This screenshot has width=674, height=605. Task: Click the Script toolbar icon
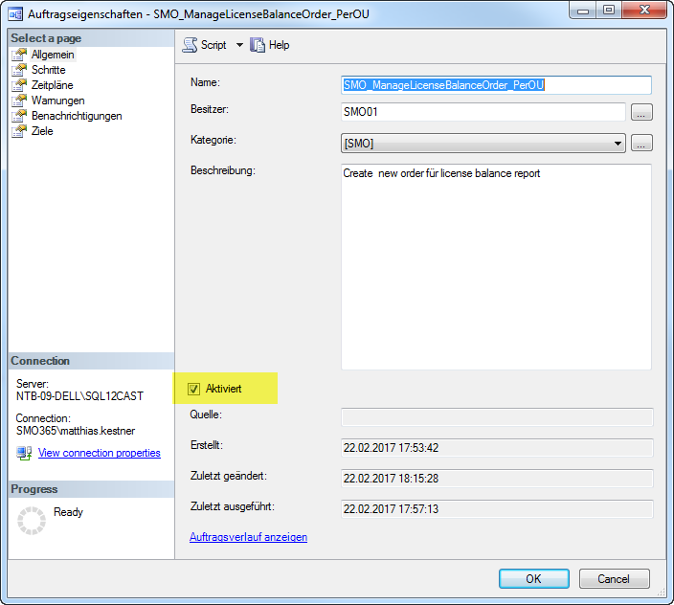coord(190,45)
